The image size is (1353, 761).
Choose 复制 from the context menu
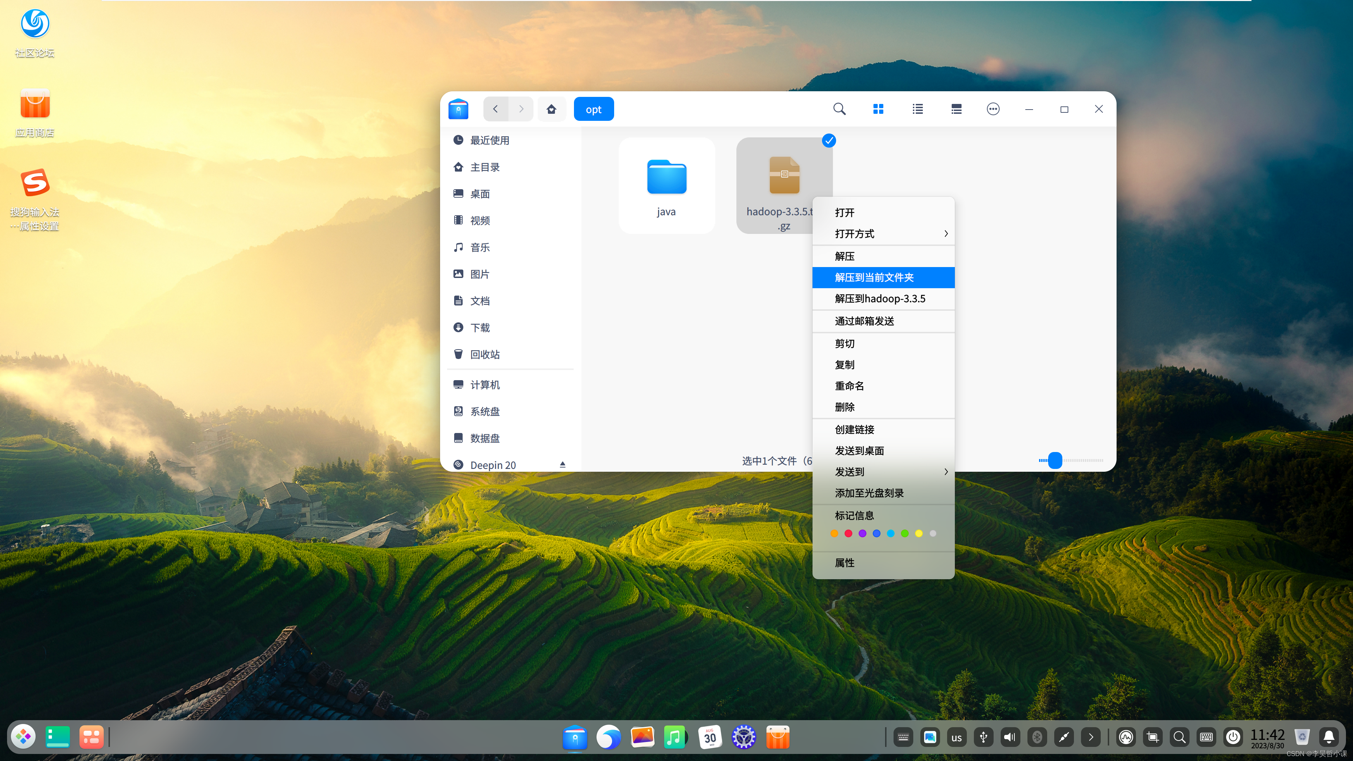883,365
